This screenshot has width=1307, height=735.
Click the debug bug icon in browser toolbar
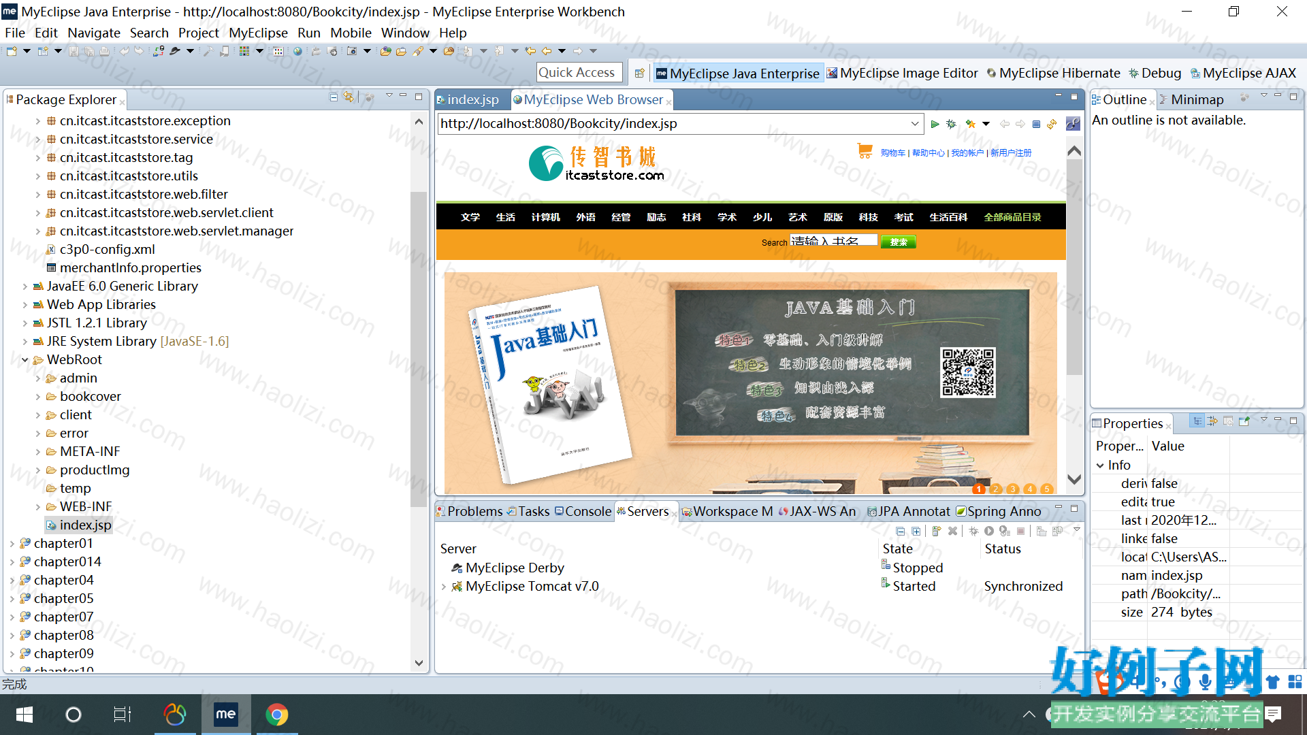[952, 124]
